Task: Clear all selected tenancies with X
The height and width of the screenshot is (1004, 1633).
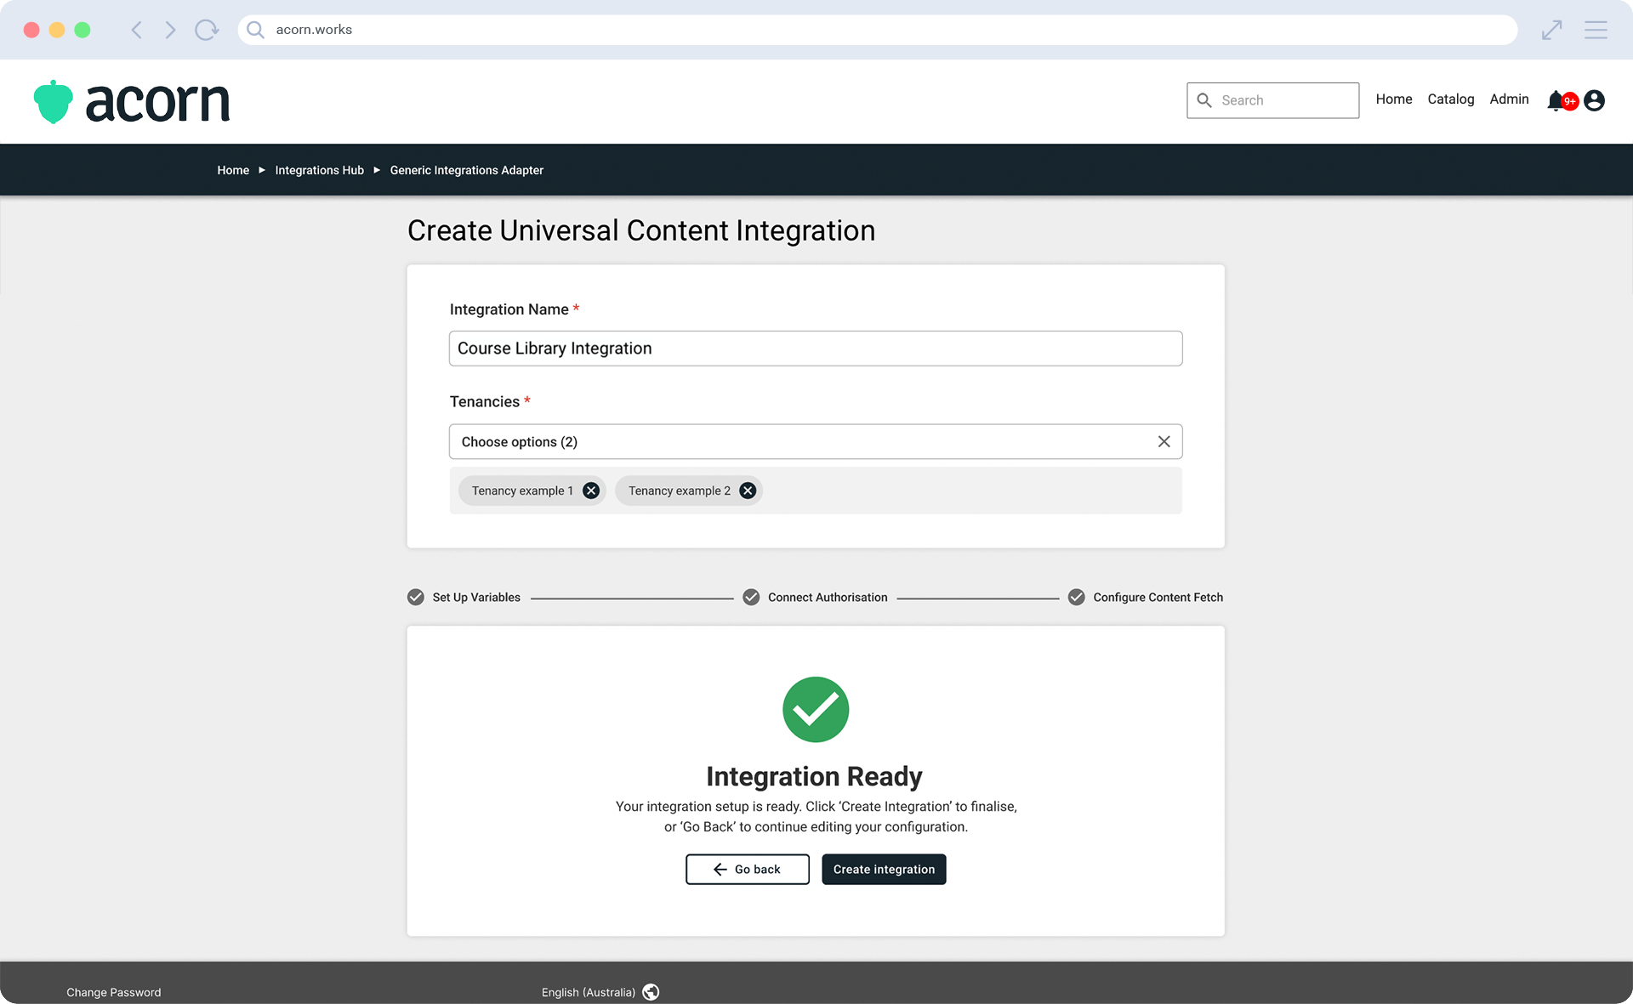Action: pos(1164,441)
